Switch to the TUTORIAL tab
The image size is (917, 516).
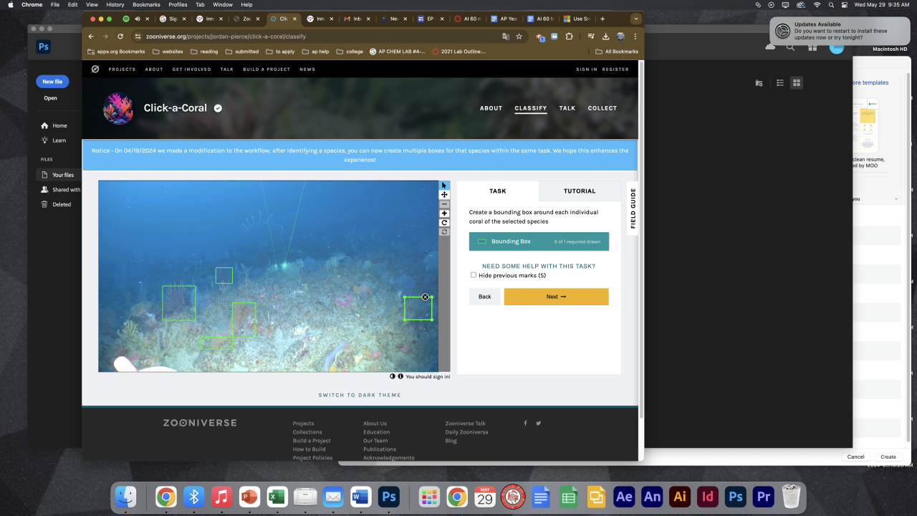(580, 191)
